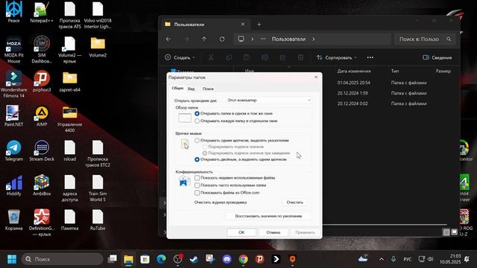Open the clock showing 10.05.2025
The width and height of the screenshot is (477, 268).
coord(450,259)
